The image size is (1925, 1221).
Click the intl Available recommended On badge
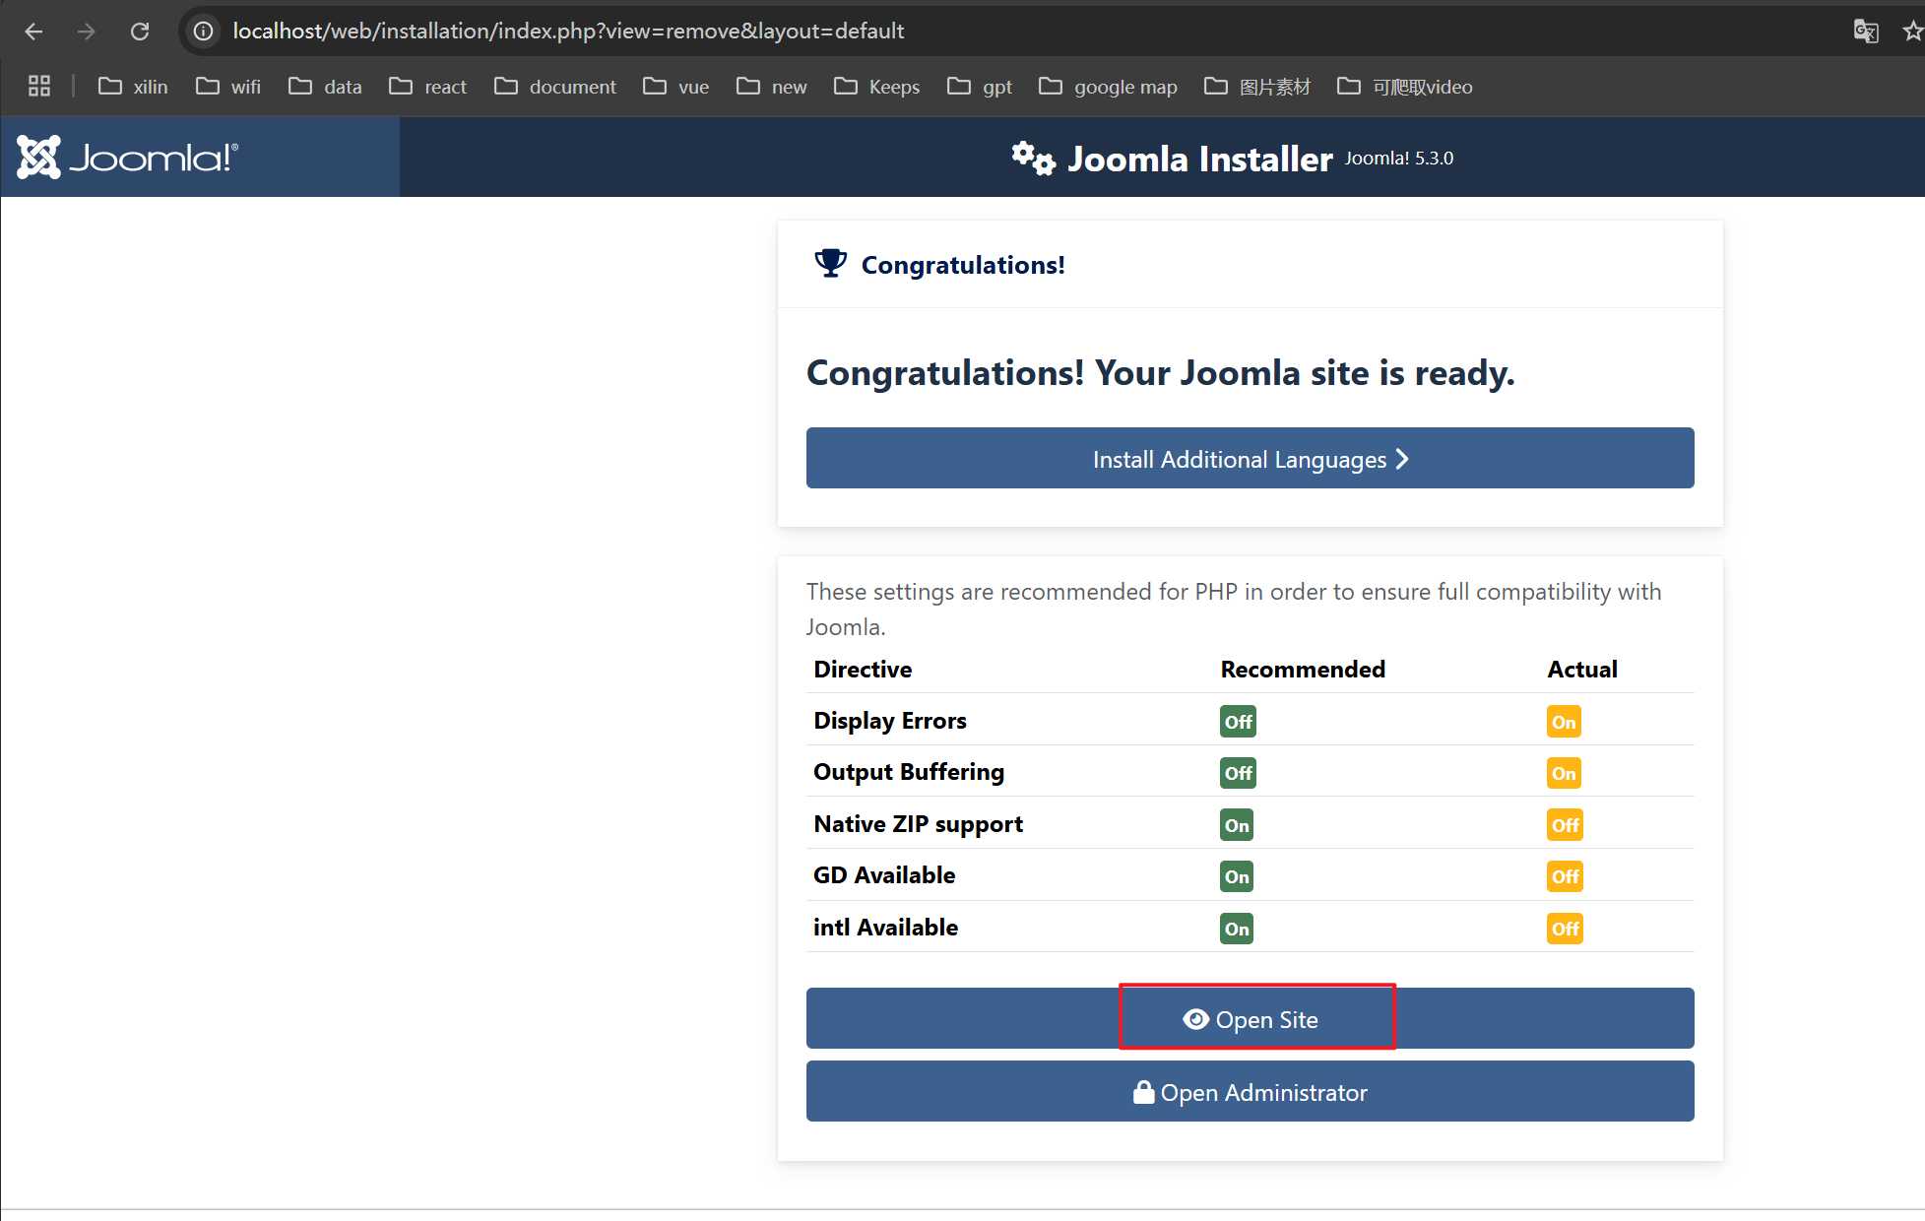coord(1237,929)
